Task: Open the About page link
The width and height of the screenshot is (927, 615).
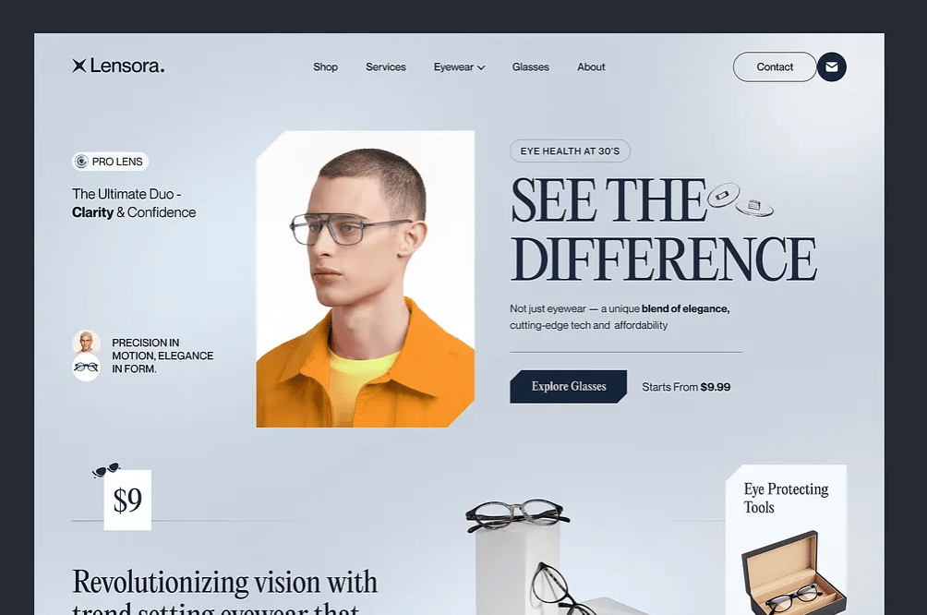Action: pyautogui.click(x=591, y=66)
